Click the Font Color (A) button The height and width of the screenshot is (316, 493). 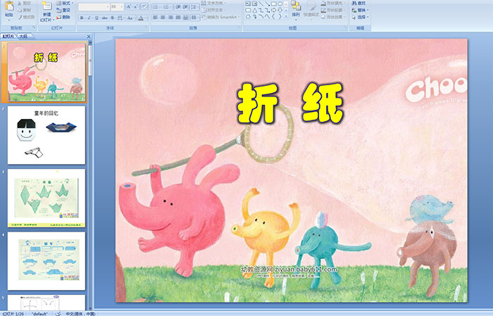[x=141, y=18]
